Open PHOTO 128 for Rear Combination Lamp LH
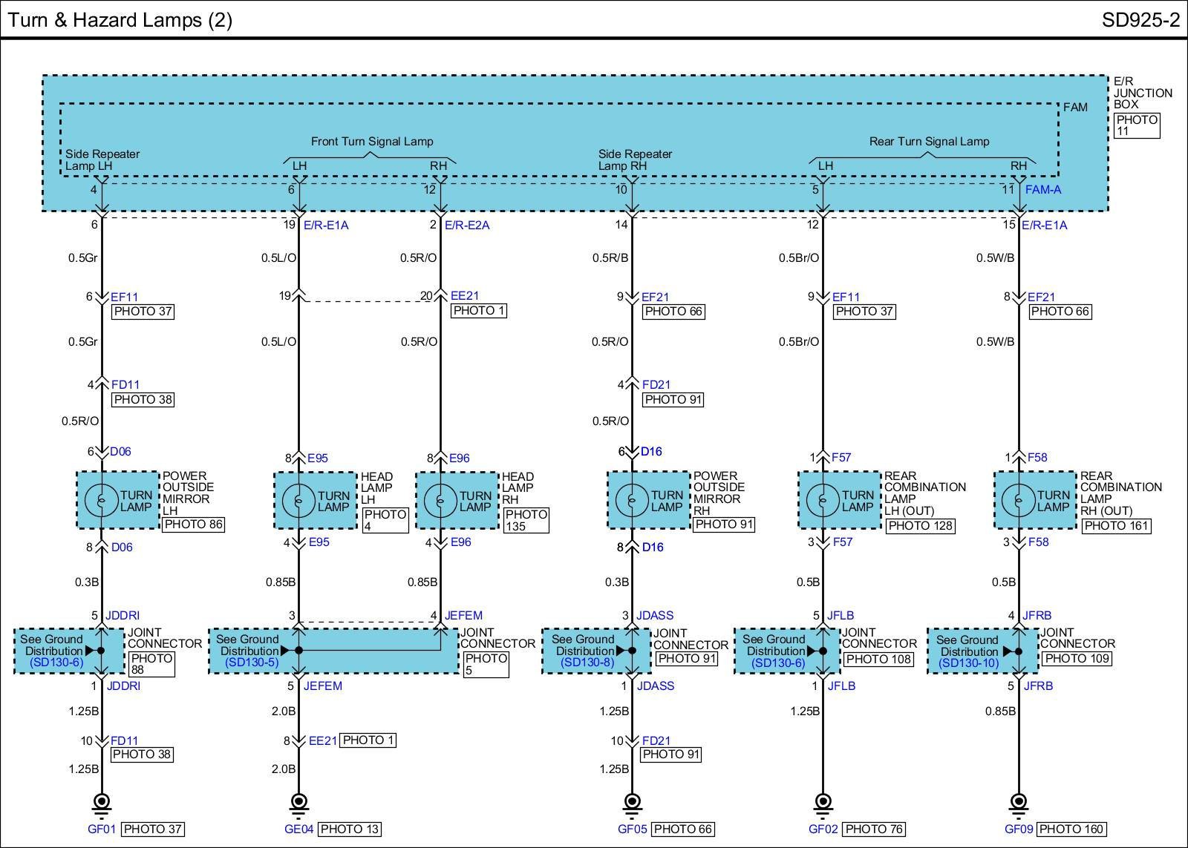The image size is (1188, 848). click(x=919, y=526)
